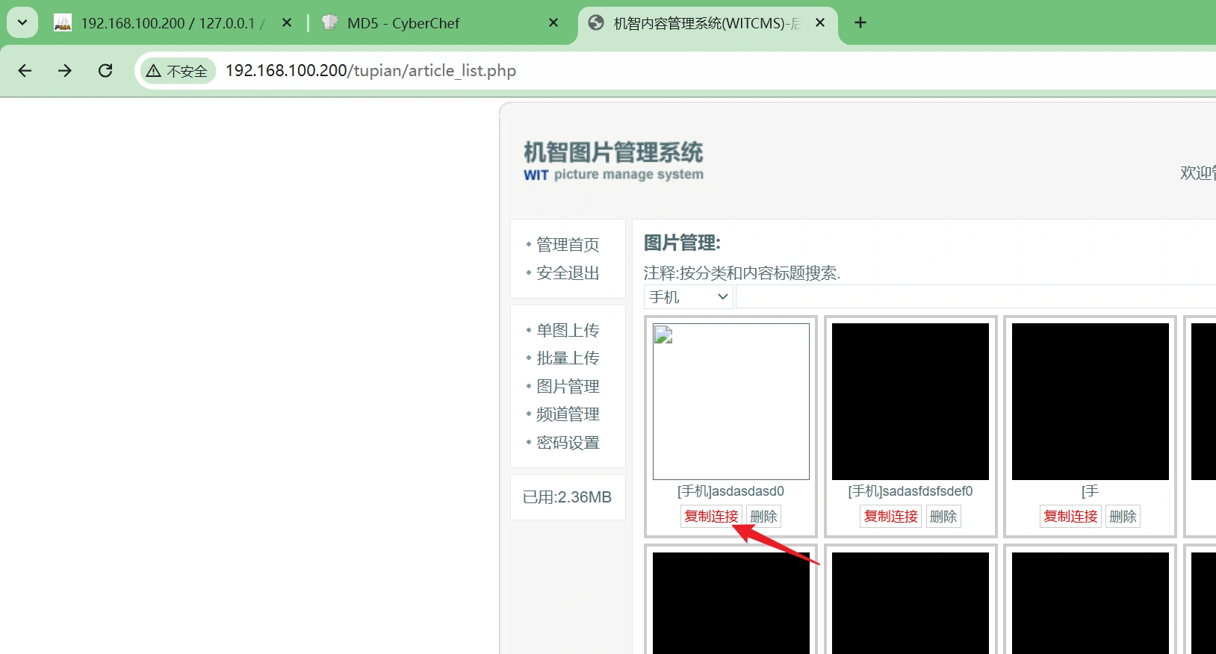The width and height of the screenshot is (1216, 654).
Task: Open a new browser tab
Action: click(860, 22)
